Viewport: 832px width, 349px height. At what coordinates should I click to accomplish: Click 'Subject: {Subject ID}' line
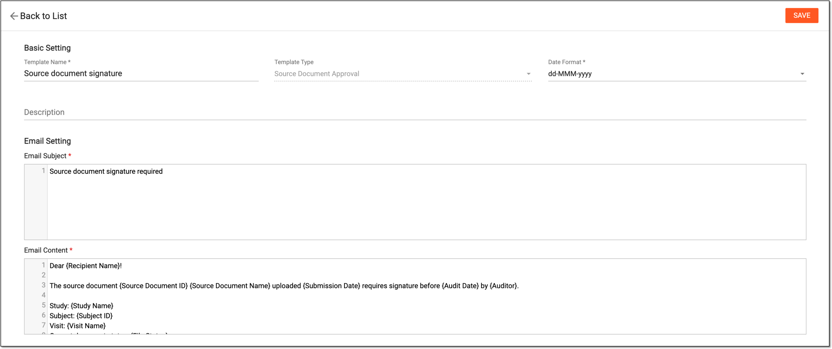(x=81, y=316)
